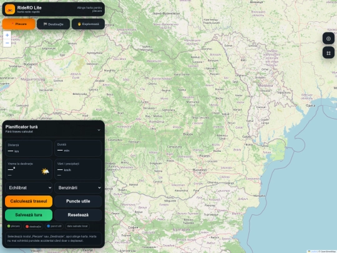
Task: Click the sun-and-cloud weather icon
Action: click(45, 171)
